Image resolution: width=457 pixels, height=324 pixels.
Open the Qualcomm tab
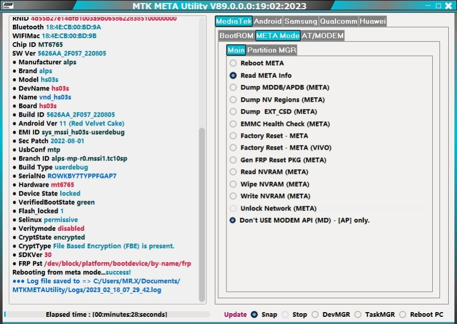[339, 21]
